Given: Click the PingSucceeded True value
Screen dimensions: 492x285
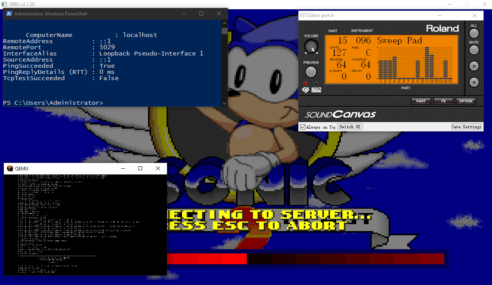Looking at the screenshot, I should (107, 66).
